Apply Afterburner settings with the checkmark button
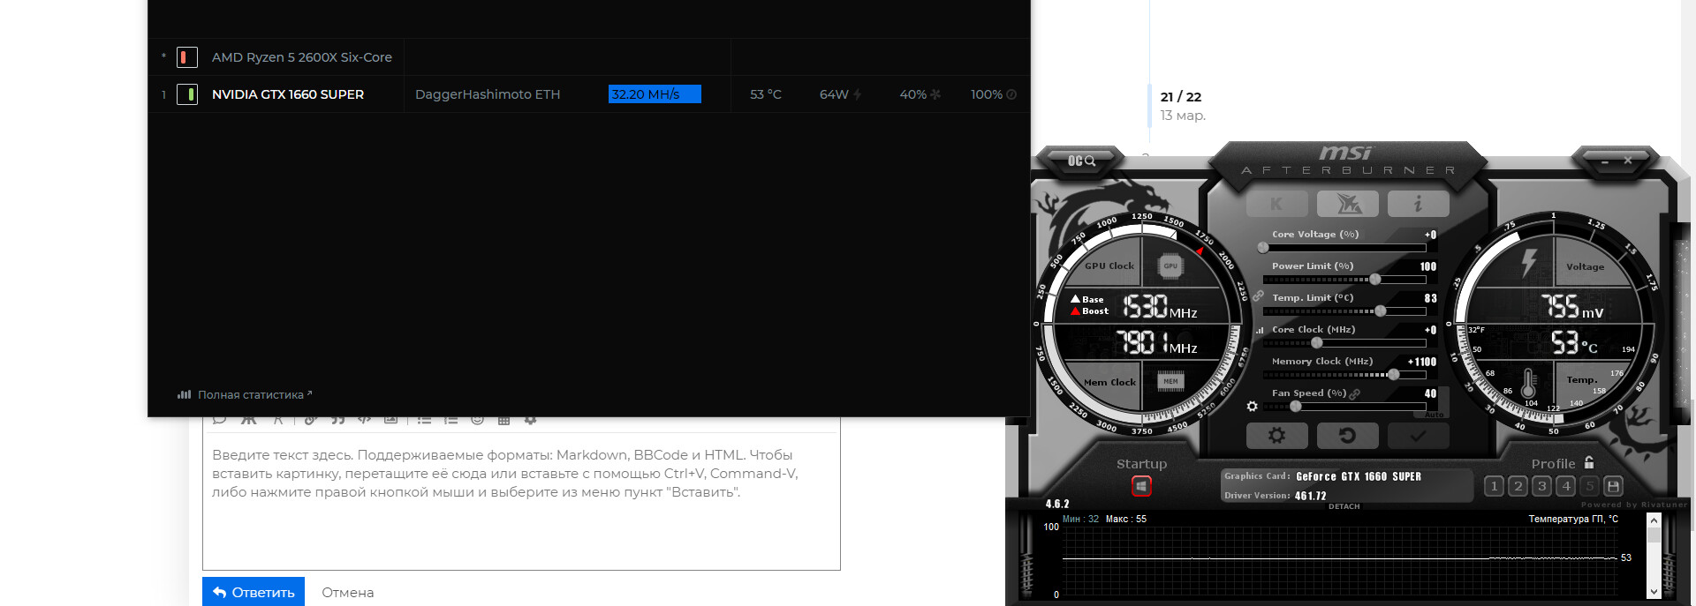Image resolution: width=1696 pixels, height=606 pixels. (x=1419, y=435)
